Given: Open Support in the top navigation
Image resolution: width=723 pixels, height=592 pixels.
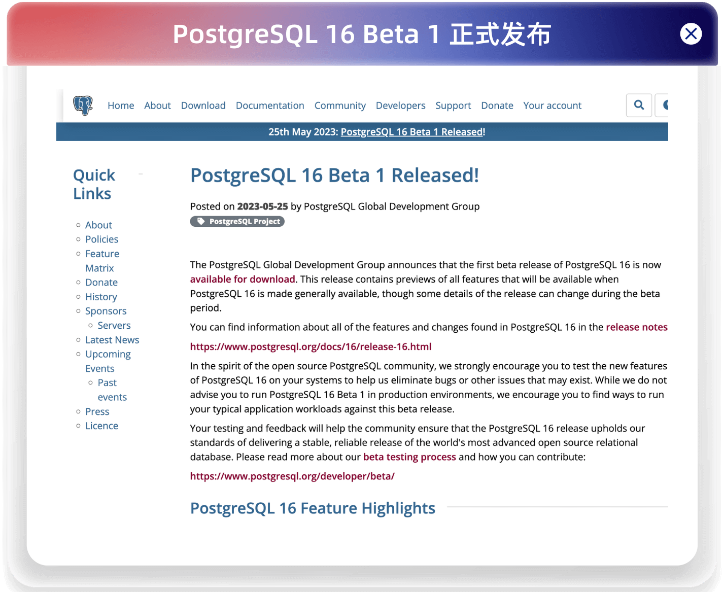Looking at the screenshot, I should (x=453, y=106).
